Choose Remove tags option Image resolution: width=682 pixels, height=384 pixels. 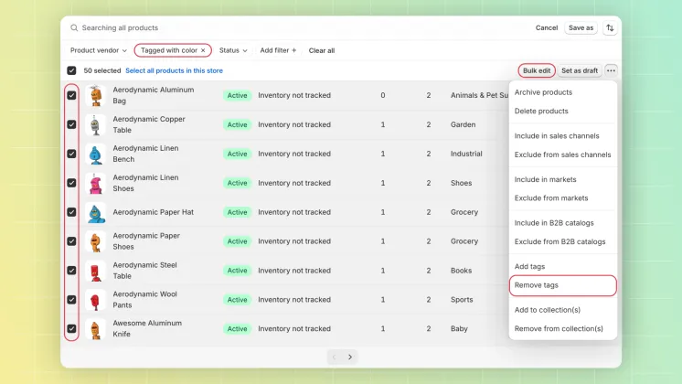[563, 285]
